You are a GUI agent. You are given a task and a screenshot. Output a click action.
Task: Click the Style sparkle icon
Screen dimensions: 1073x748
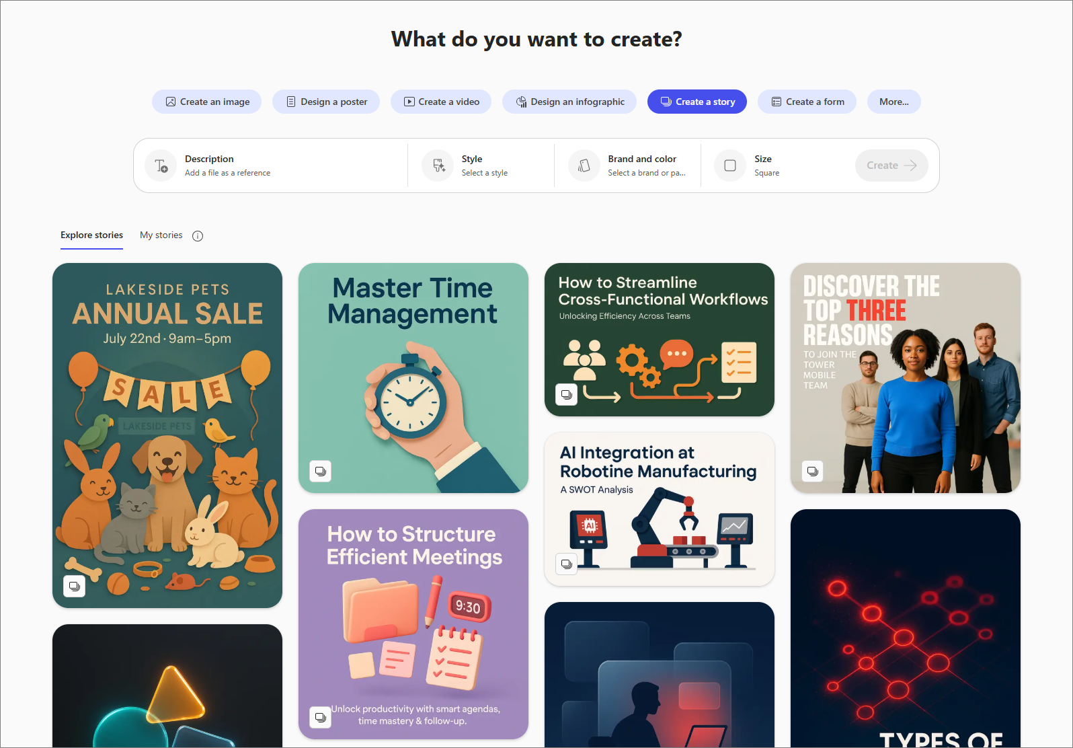click(438, 165)
